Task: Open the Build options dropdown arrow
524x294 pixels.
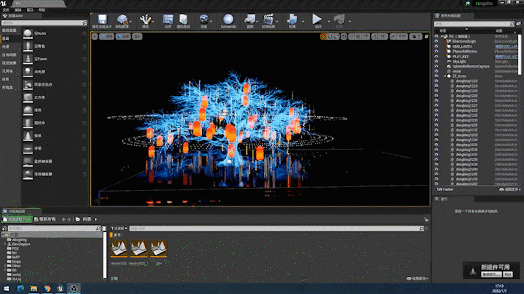Action: point(303,21)
